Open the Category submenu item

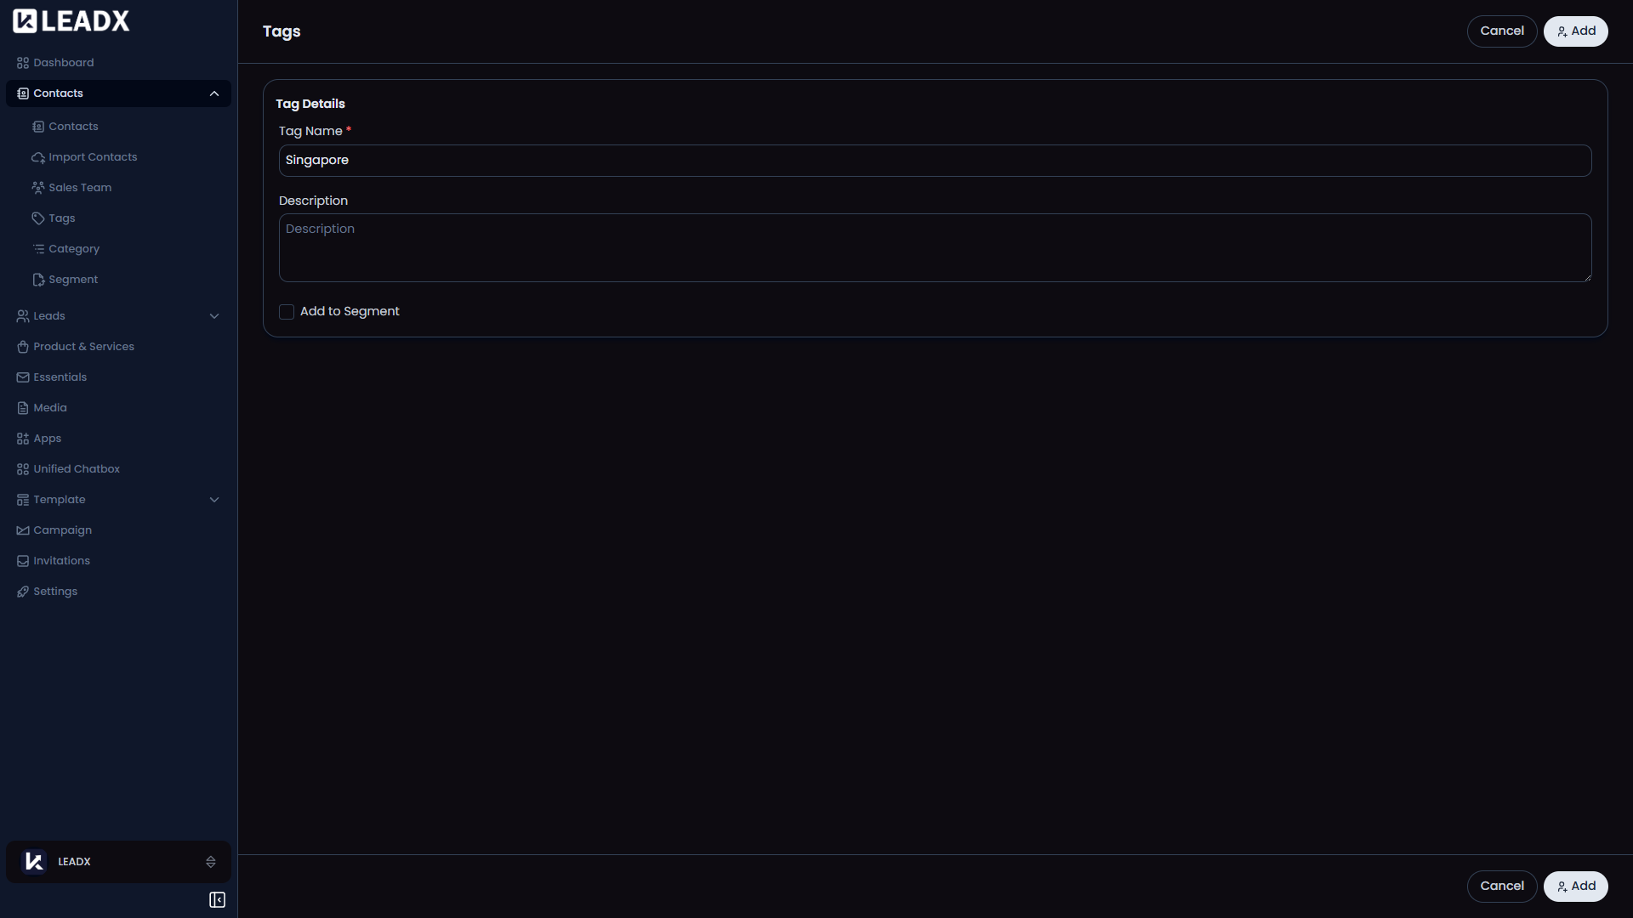(x=74, y=249)
